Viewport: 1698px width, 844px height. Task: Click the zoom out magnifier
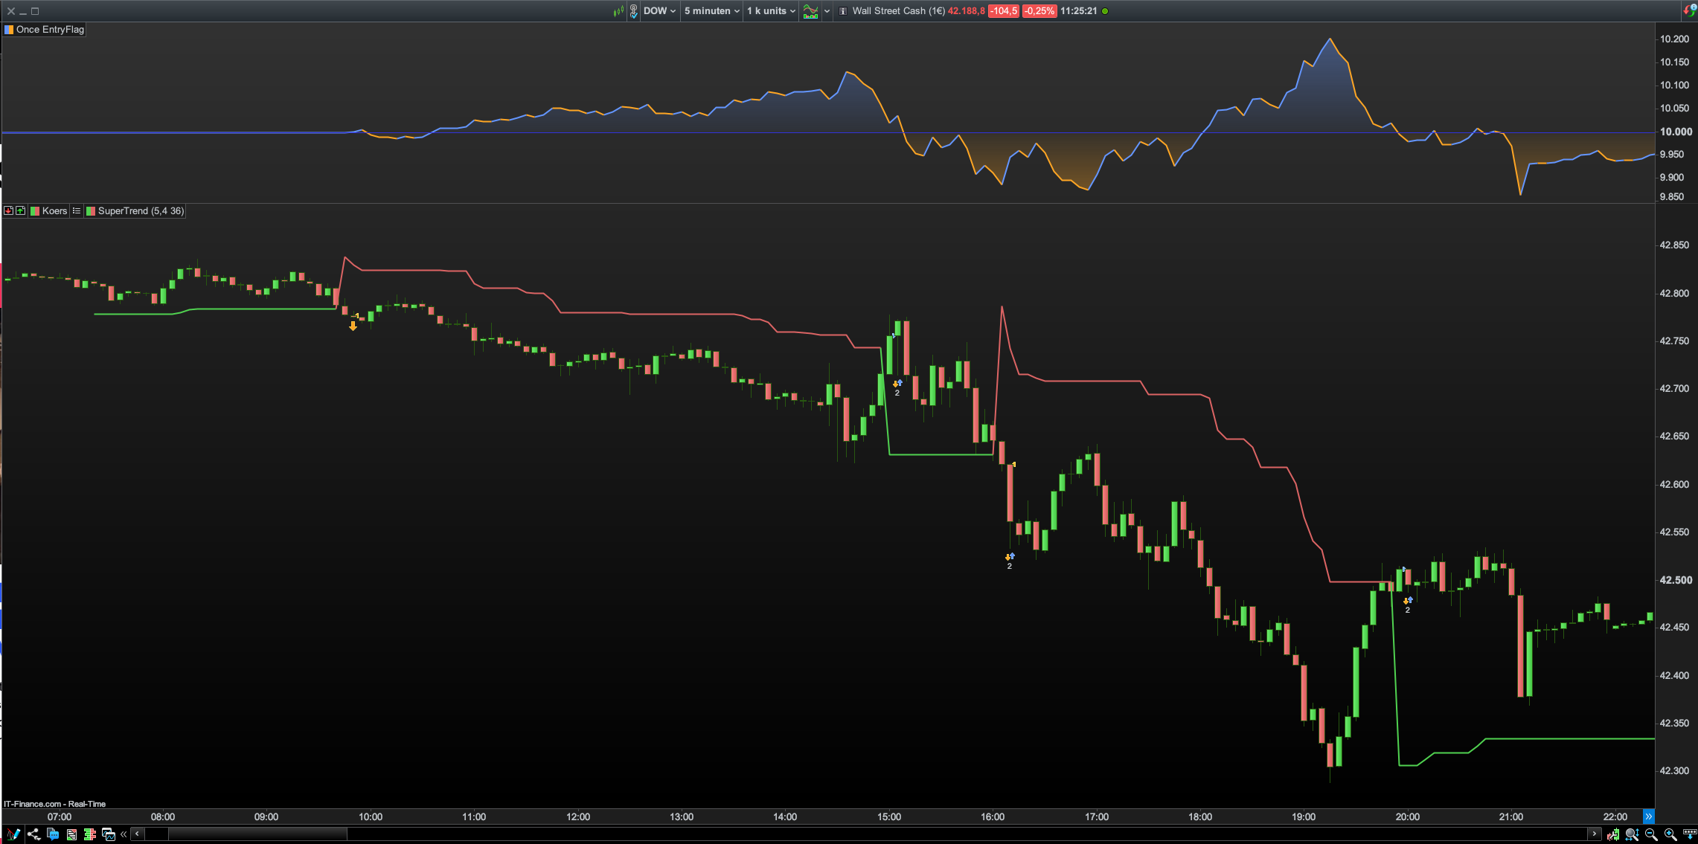1651,834
